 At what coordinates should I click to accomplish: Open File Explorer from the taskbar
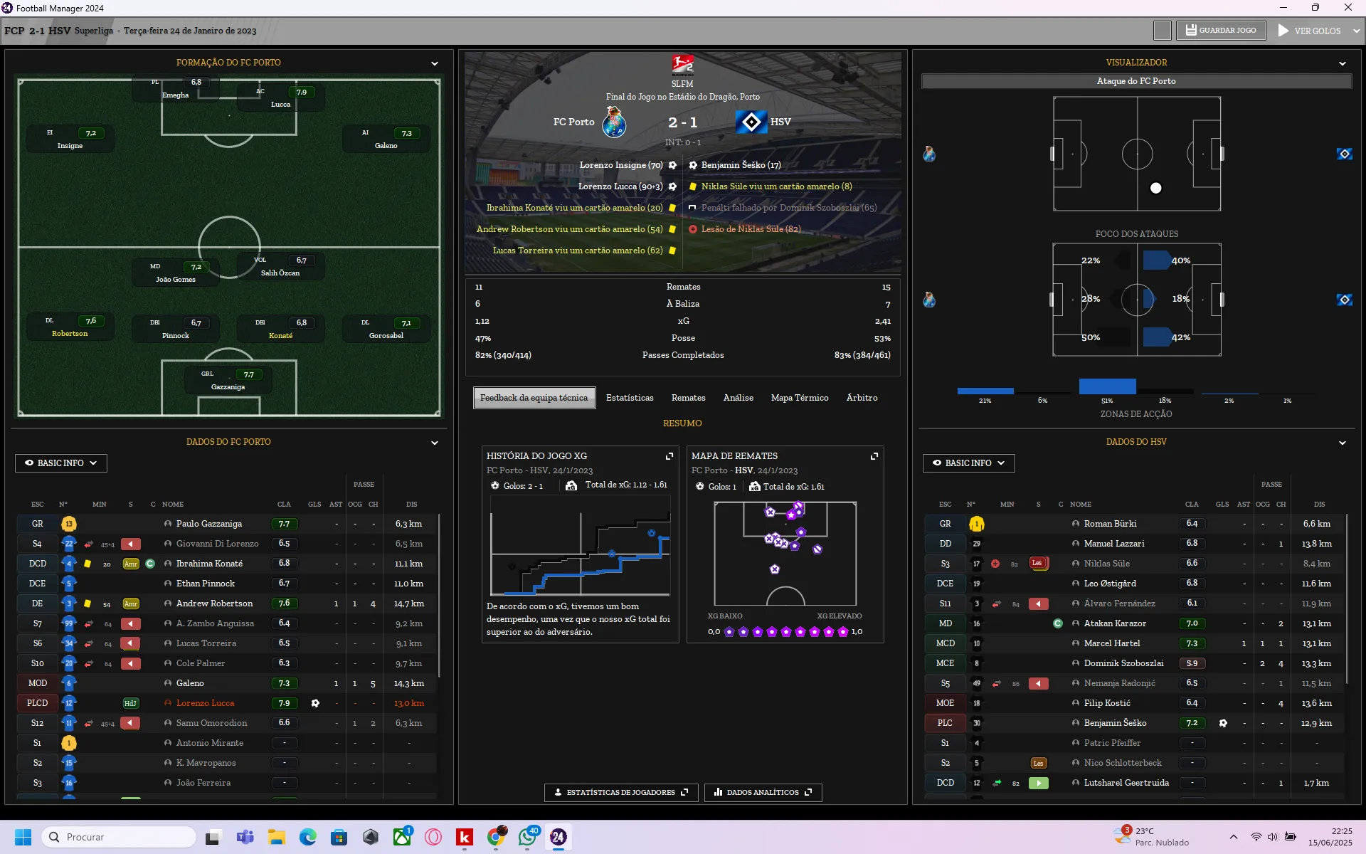tap(276, 838)
